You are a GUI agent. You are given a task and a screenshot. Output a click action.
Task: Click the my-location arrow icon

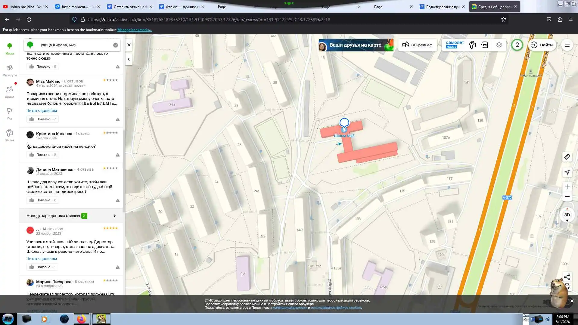[567, 172]
